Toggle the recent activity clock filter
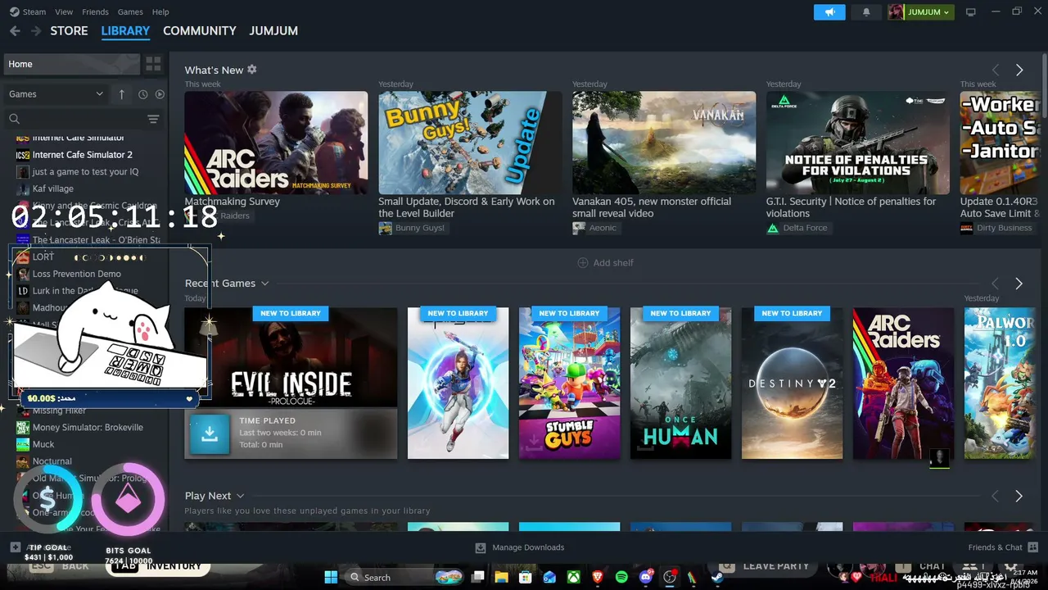The image size is (1048, 590). point(142,94)
